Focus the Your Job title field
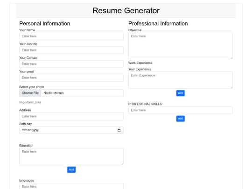Viewport: 252px width, 189px height. (x=71, y=50)
